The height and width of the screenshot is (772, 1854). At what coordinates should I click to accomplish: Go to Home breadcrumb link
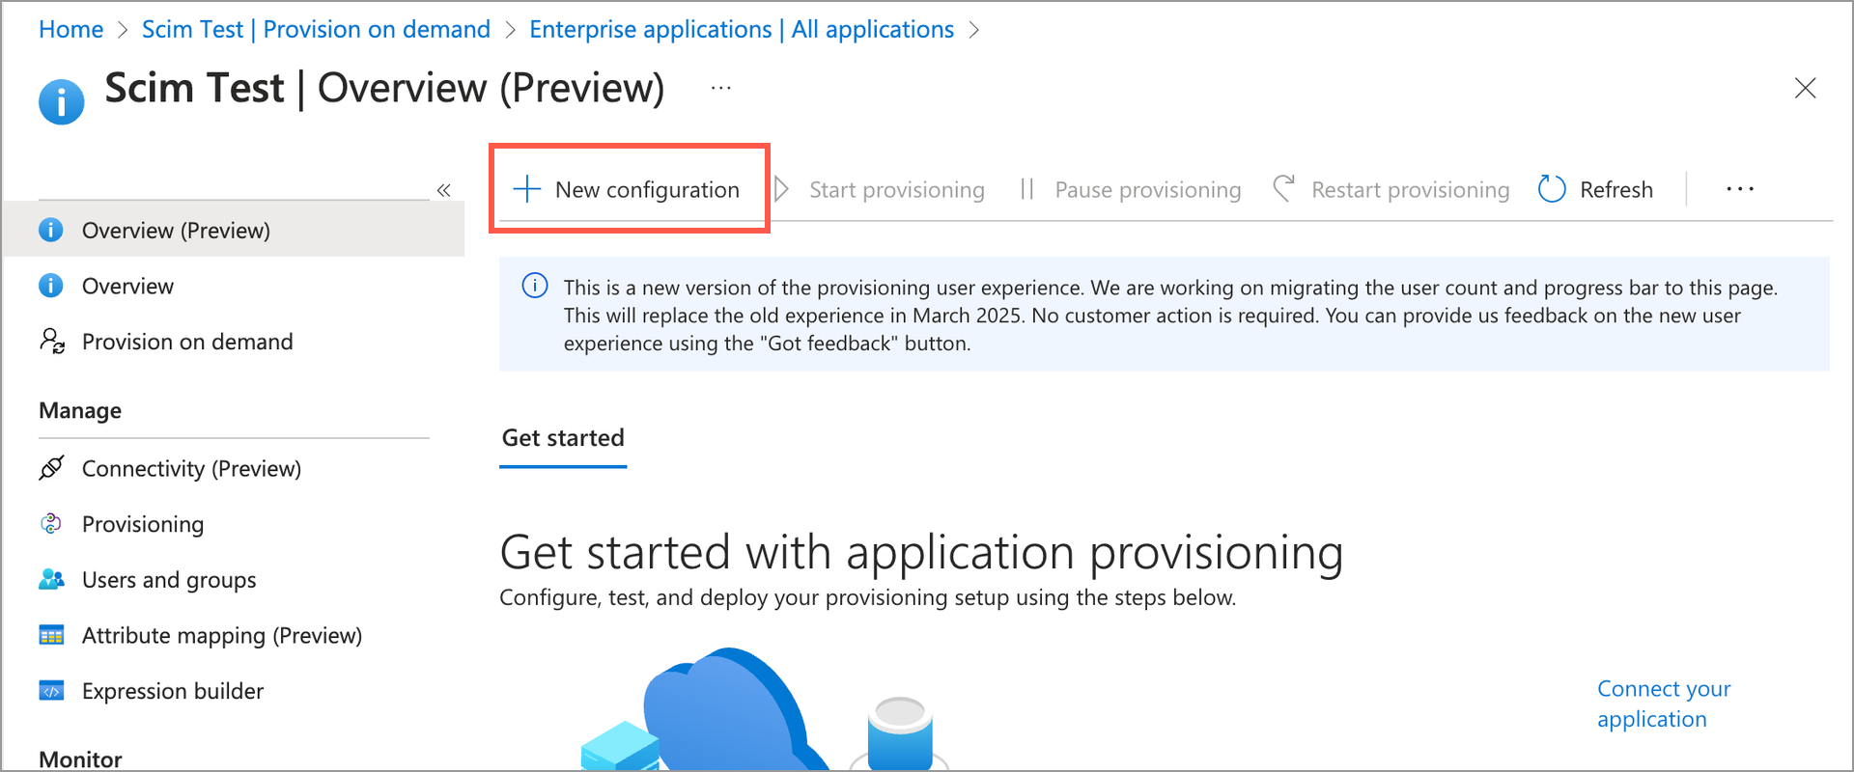pos(70,30)
